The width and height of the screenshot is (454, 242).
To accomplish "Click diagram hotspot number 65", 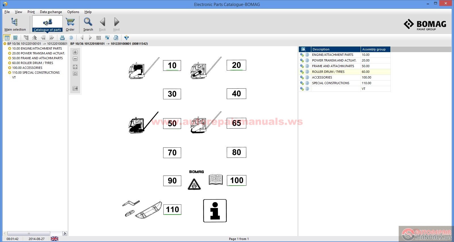I will click(236, 123).
